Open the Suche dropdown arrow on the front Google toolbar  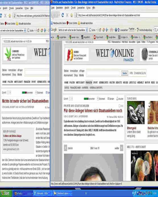[x=97, y=30]
